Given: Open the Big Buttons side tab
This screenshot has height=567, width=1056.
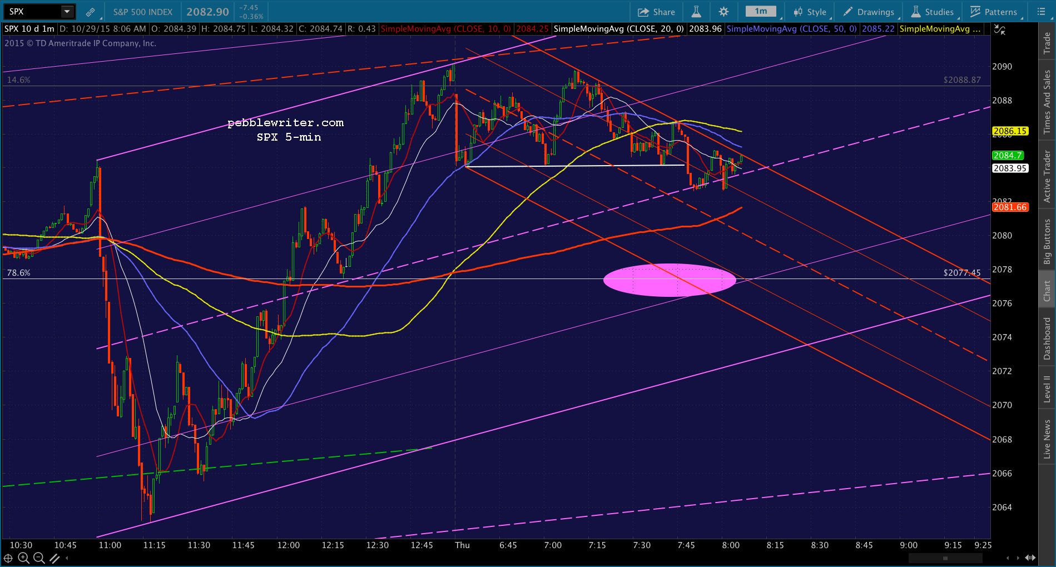Looking at the screenshot, I should pyautogui.click(x=1047, y=241).
